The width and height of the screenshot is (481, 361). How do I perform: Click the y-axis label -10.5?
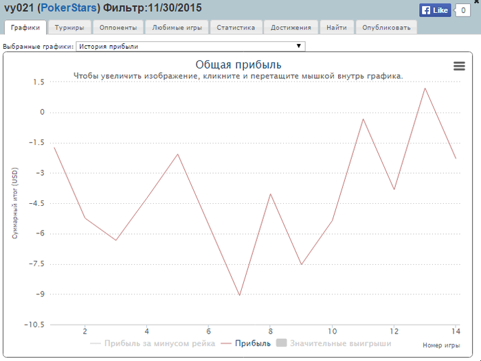(x=34, y=325)
